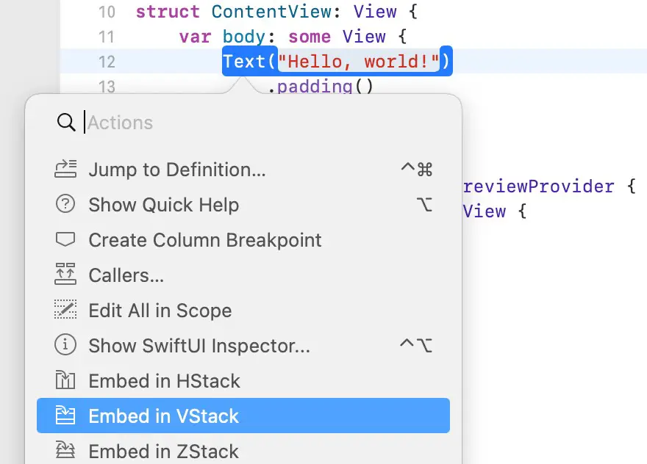The image size is (647, 464).
Task: Click line number 12 in gutter
Action: coord(107,62)
